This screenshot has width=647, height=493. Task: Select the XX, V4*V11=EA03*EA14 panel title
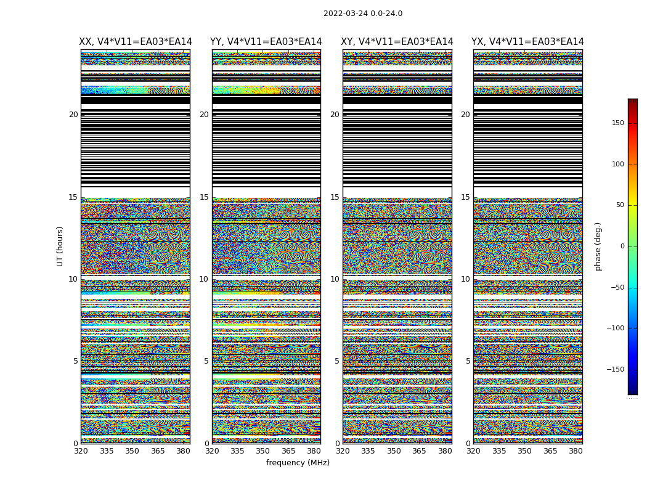pos(136,42)
